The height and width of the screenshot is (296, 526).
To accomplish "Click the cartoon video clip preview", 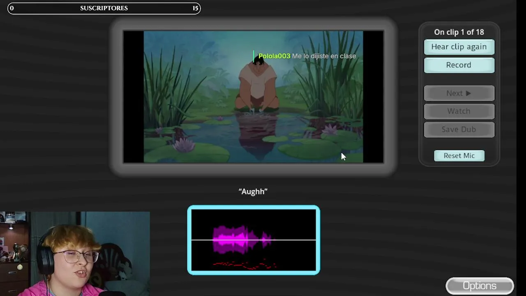I will 253,97.
